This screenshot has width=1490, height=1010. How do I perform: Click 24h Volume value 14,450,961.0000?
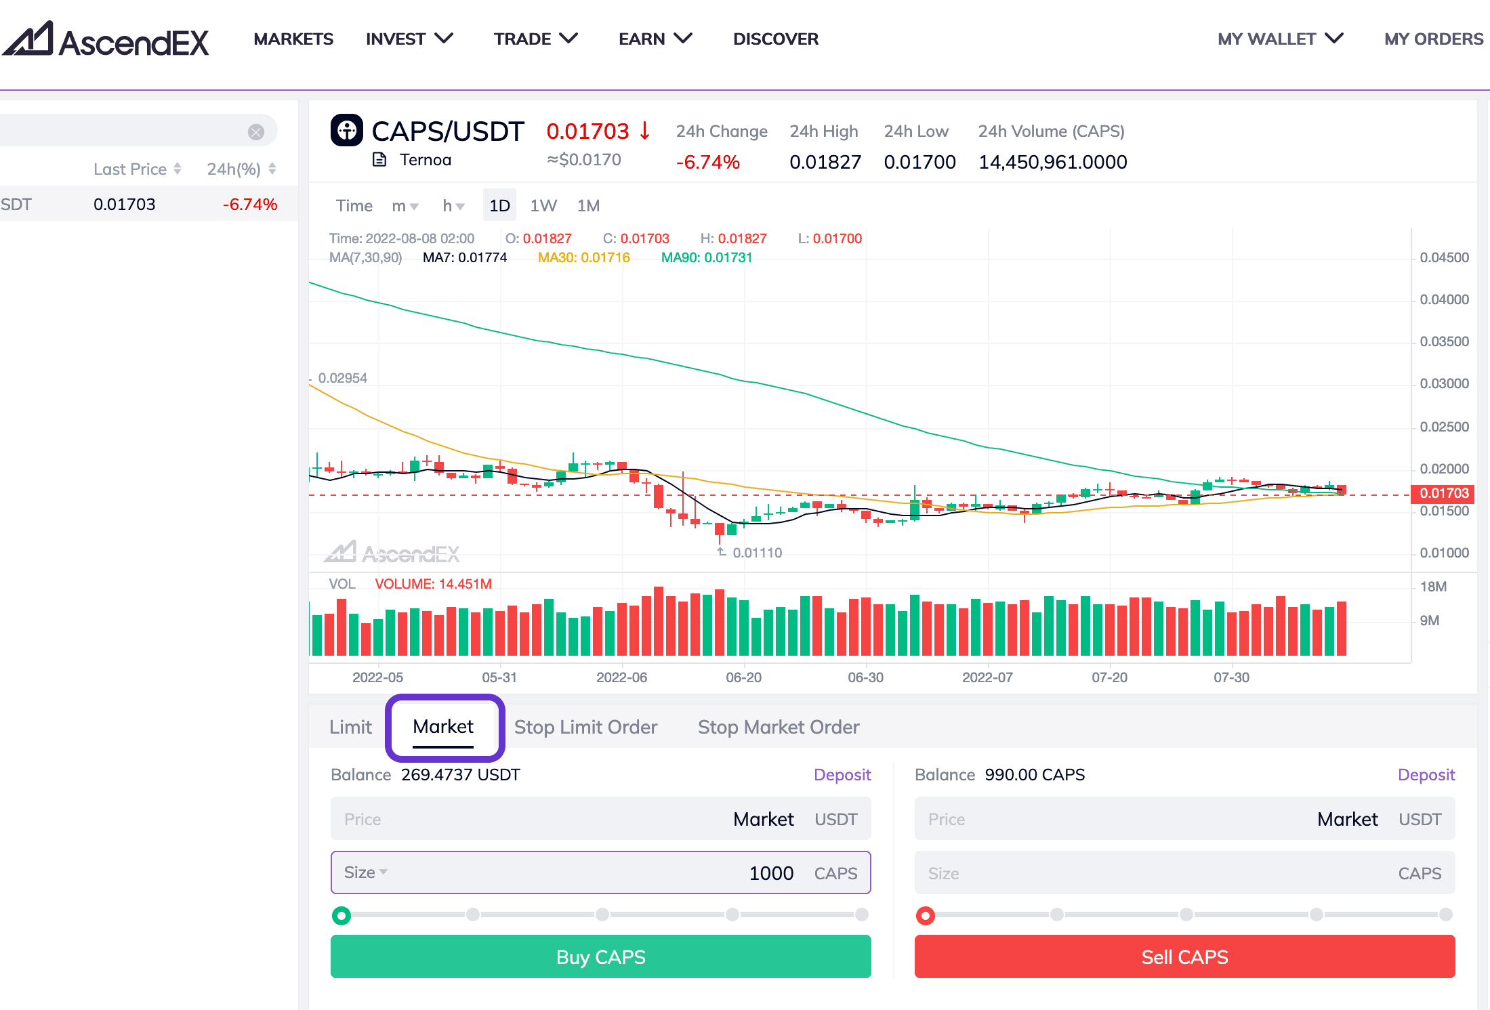click(x=1052, y=162)
